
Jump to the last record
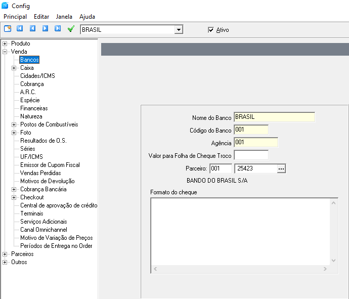[58, 29]
